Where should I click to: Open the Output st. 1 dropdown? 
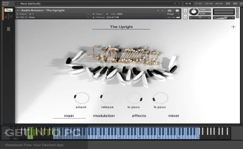click(x=88, y=14)
